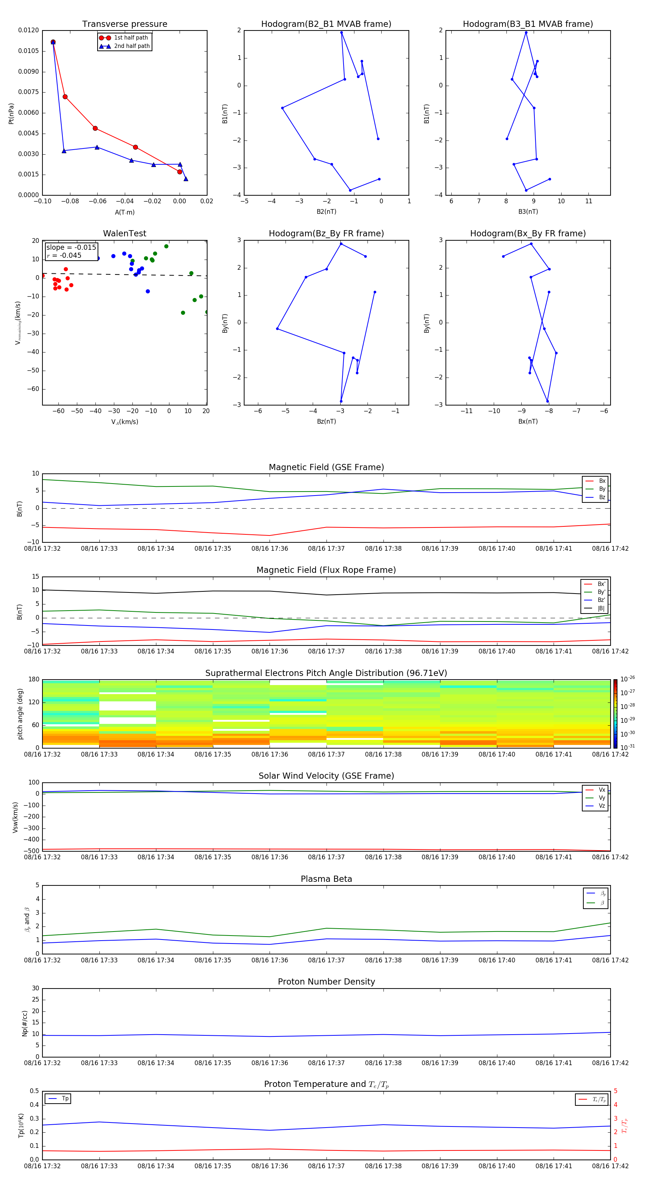Image resolution: width=653 pixels, height=1198 pixels.
Task: Click 'Vy' legend entry in velocity plot
Action: coord(595,798)
